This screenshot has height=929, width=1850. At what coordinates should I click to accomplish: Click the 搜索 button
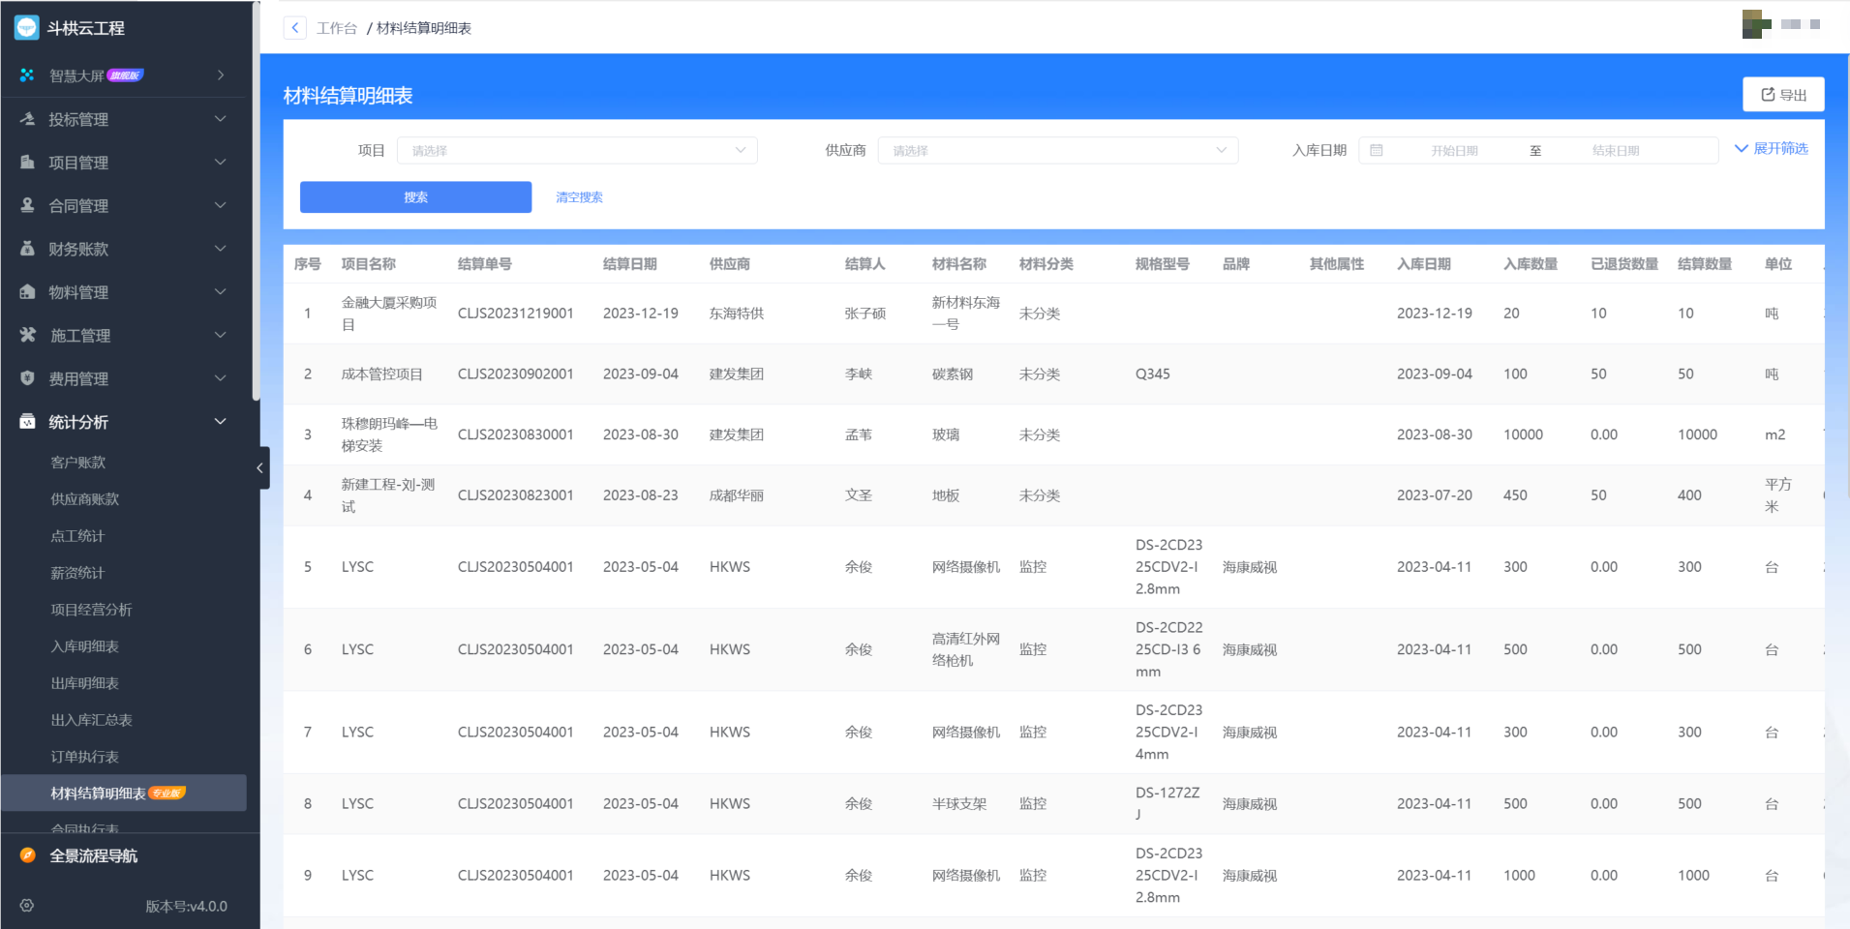tap(415, 197)
